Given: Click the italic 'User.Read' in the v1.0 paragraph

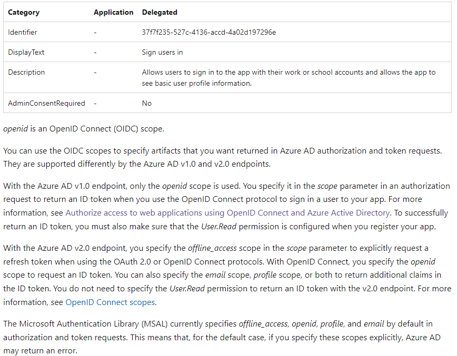Looking at the screenshot, I should (218, 227).
